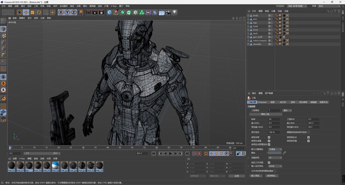
Task: Toggle the linear workflow checkbox
Action: coord(269,163)
